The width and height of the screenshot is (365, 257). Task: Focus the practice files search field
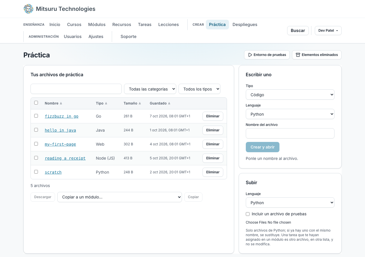[x=76, y=89]
